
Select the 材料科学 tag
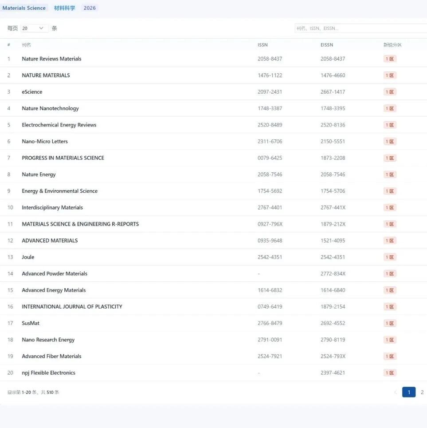coord(64,8)
